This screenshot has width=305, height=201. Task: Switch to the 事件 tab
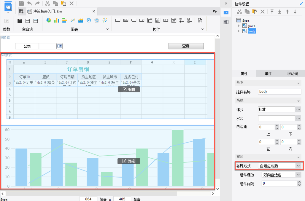tap(268, 74)
